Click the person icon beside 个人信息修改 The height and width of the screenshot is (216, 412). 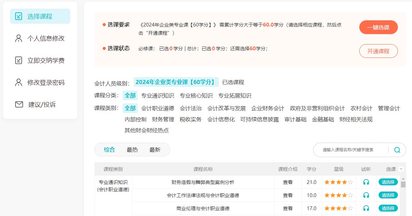pos(19,38)
